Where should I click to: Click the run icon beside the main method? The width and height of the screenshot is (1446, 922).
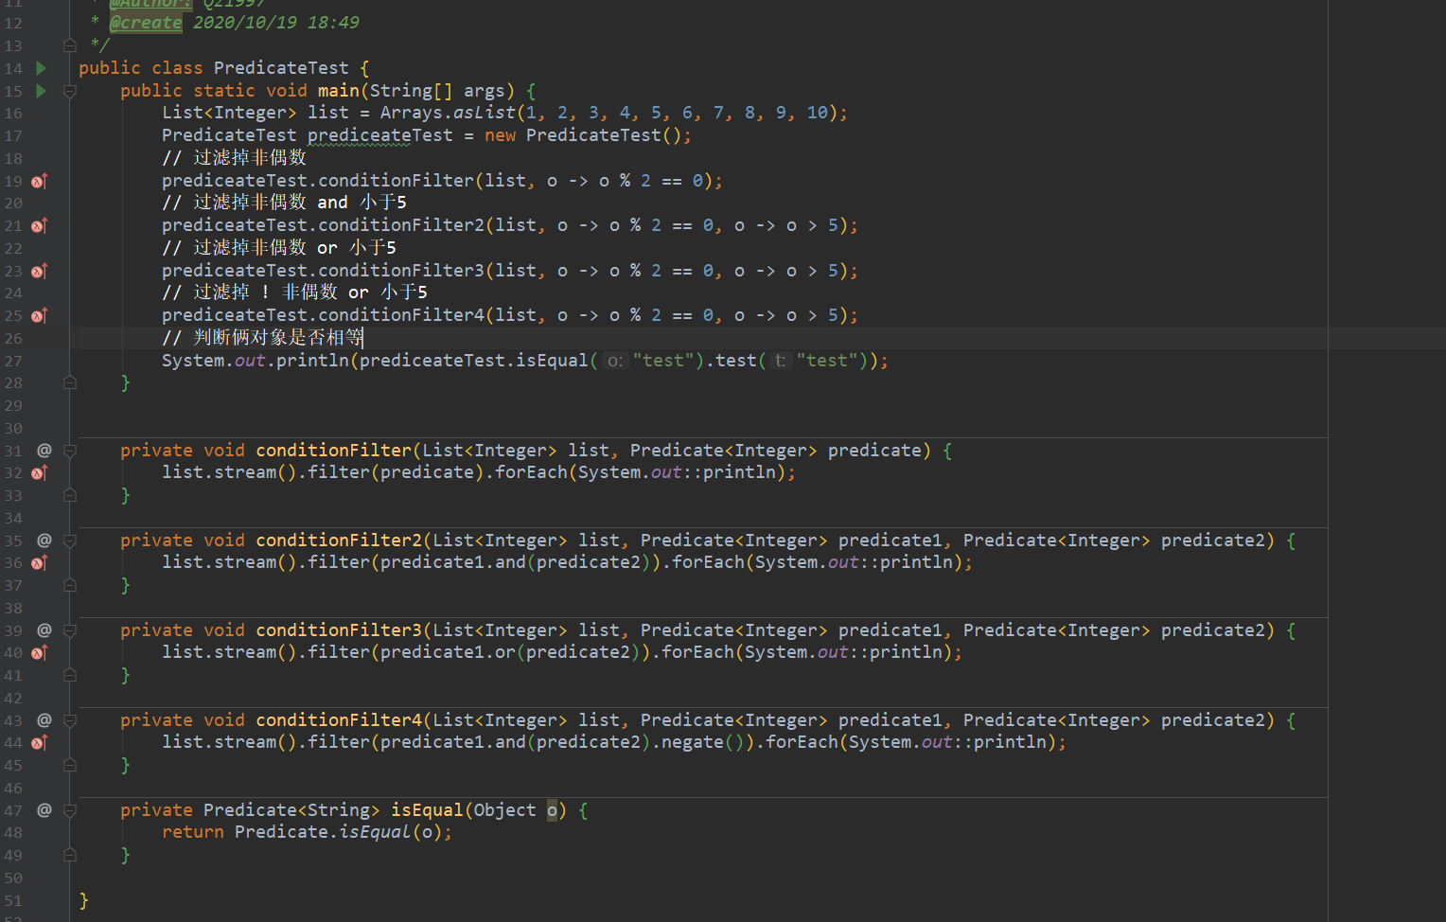point(41,91)
